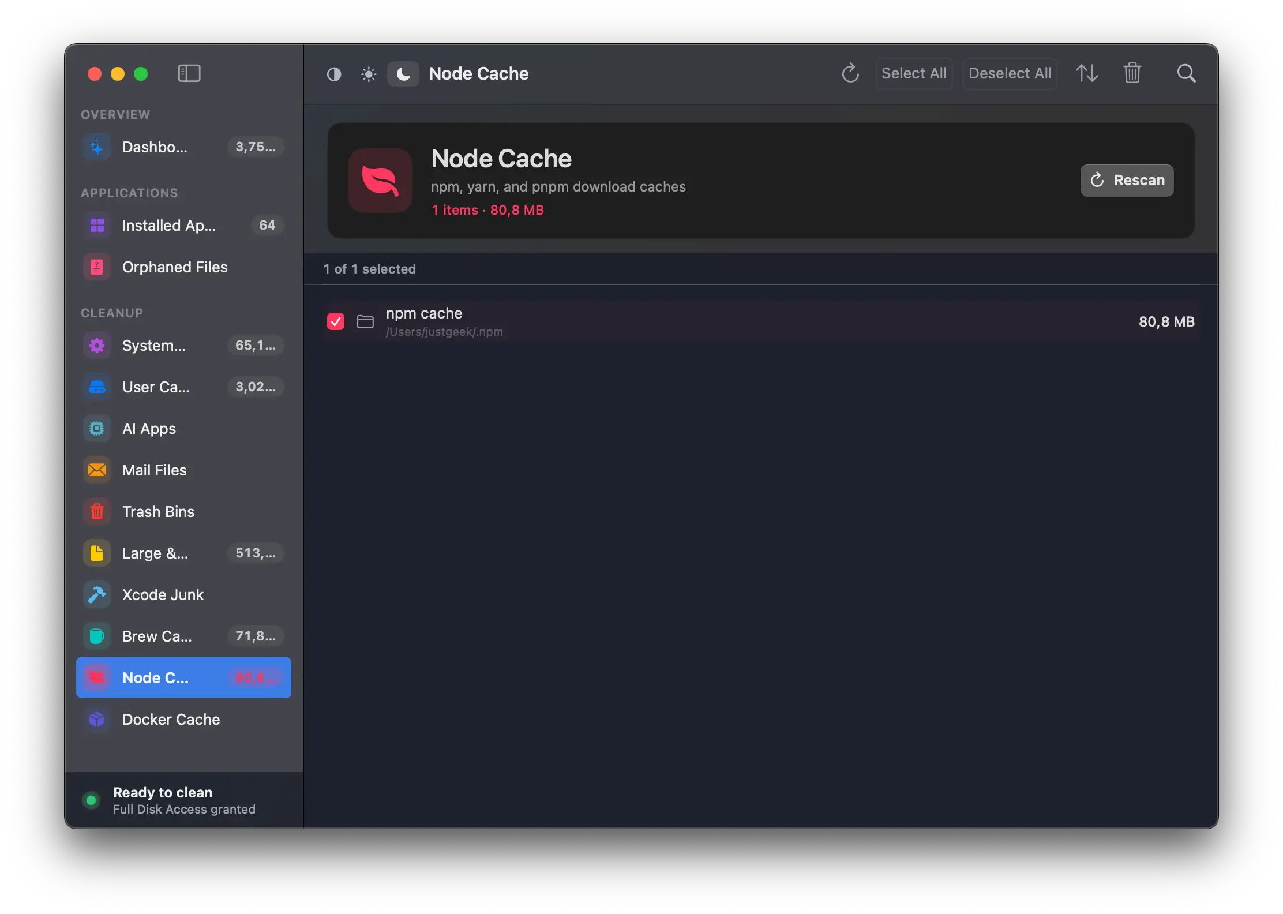
Task: Switch to auto appearance half-circle icon
Action: click(334, 74)
